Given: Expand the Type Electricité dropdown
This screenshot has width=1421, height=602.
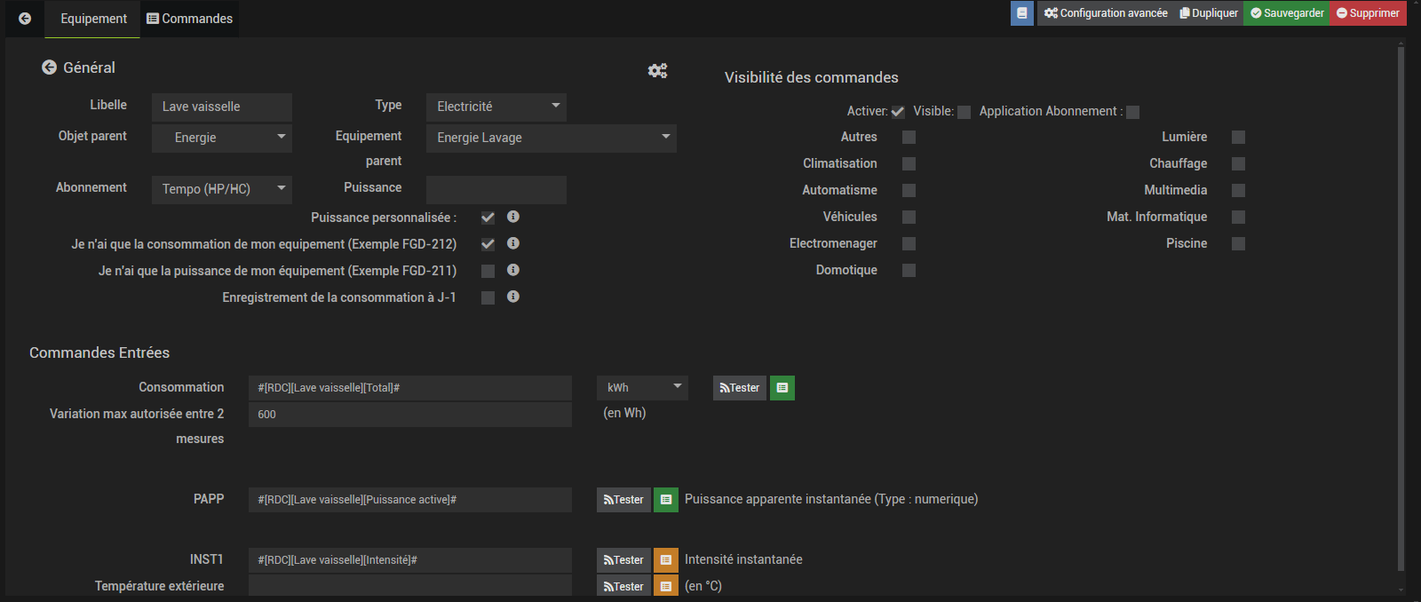Looking at the screenshot, I should tap(496, 107).
